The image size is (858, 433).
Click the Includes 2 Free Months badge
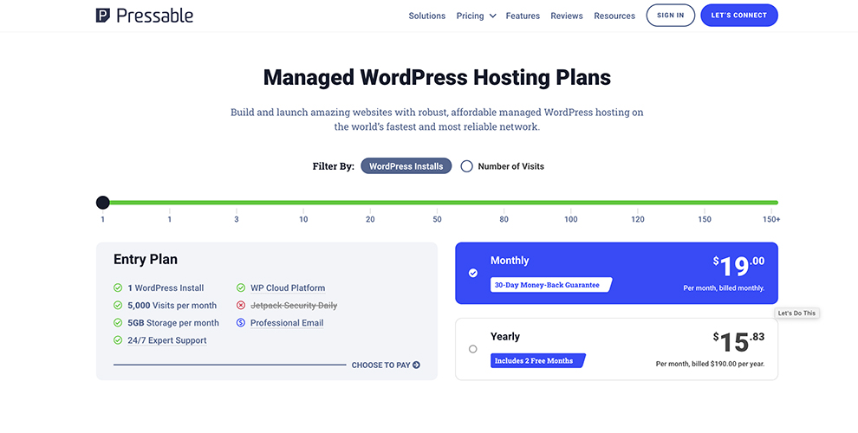[x=538, y=361]
